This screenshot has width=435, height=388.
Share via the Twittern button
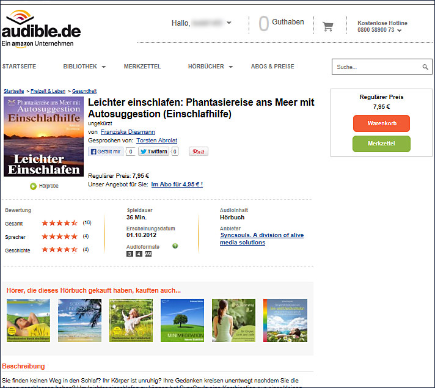tap(153, 152)
